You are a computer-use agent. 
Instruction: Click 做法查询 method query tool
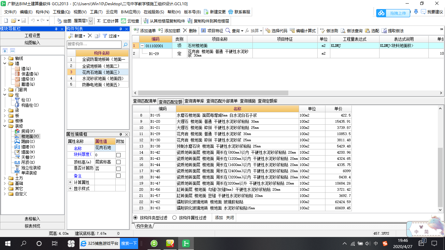[x=352, y=31]
